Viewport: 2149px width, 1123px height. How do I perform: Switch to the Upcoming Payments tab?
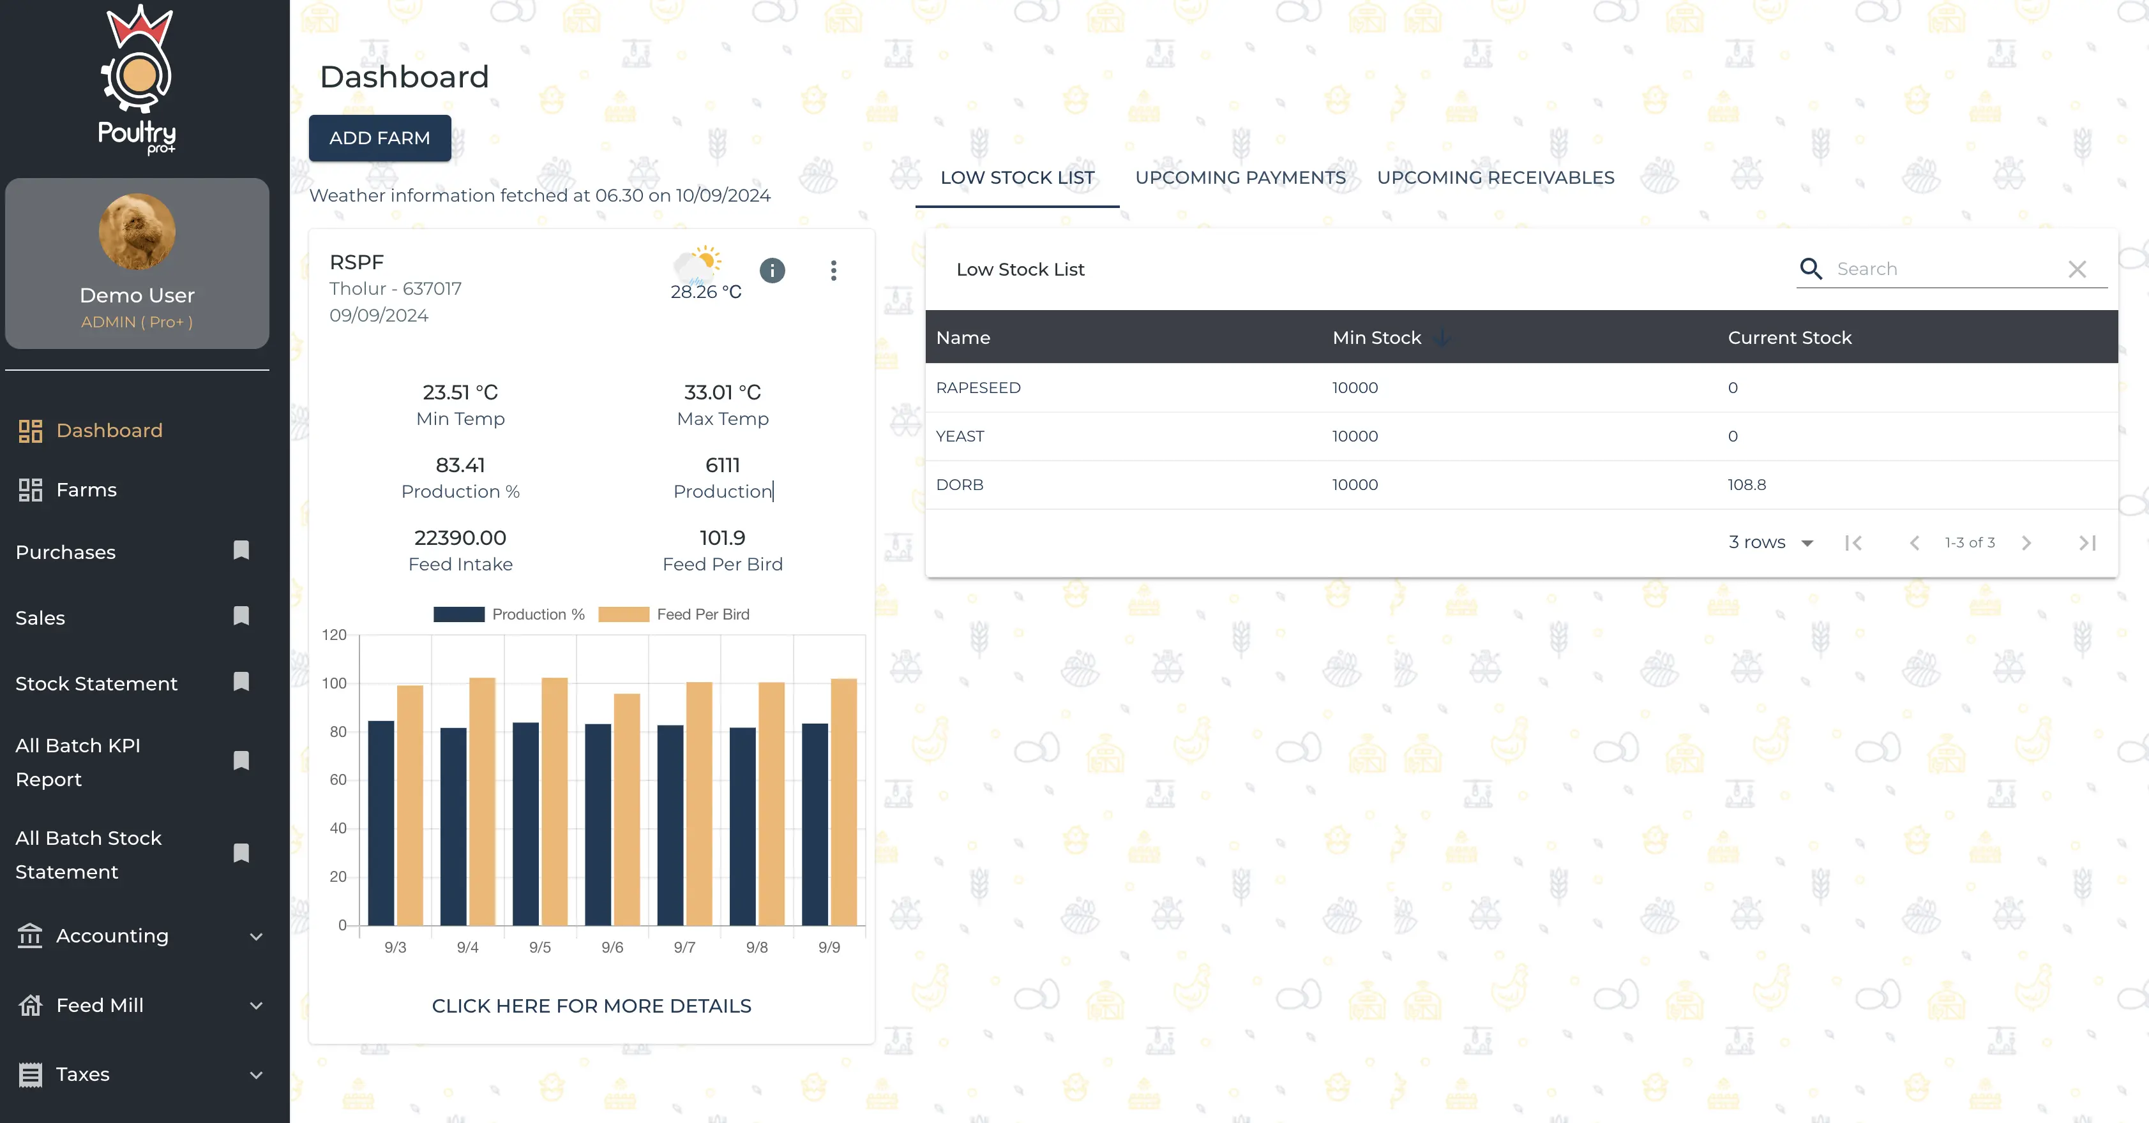1240,177
